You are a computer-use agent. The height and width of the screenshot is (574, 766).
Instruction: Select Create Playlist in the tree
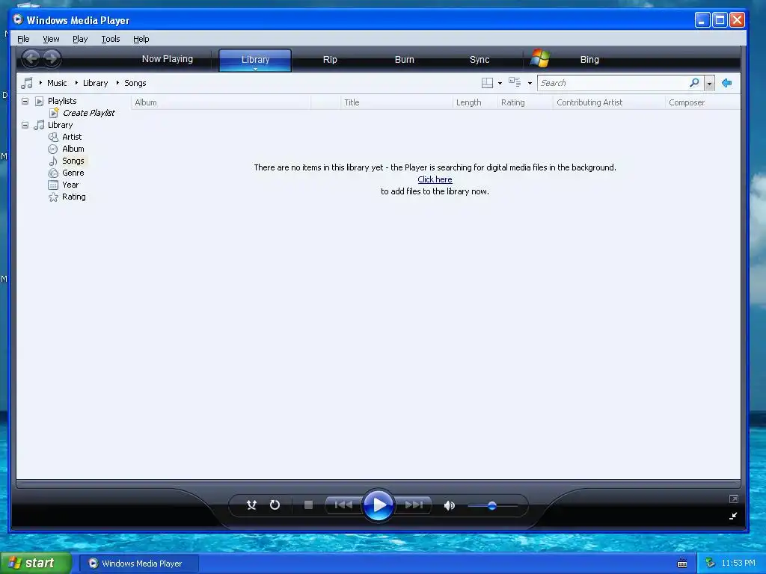(88, 113)
